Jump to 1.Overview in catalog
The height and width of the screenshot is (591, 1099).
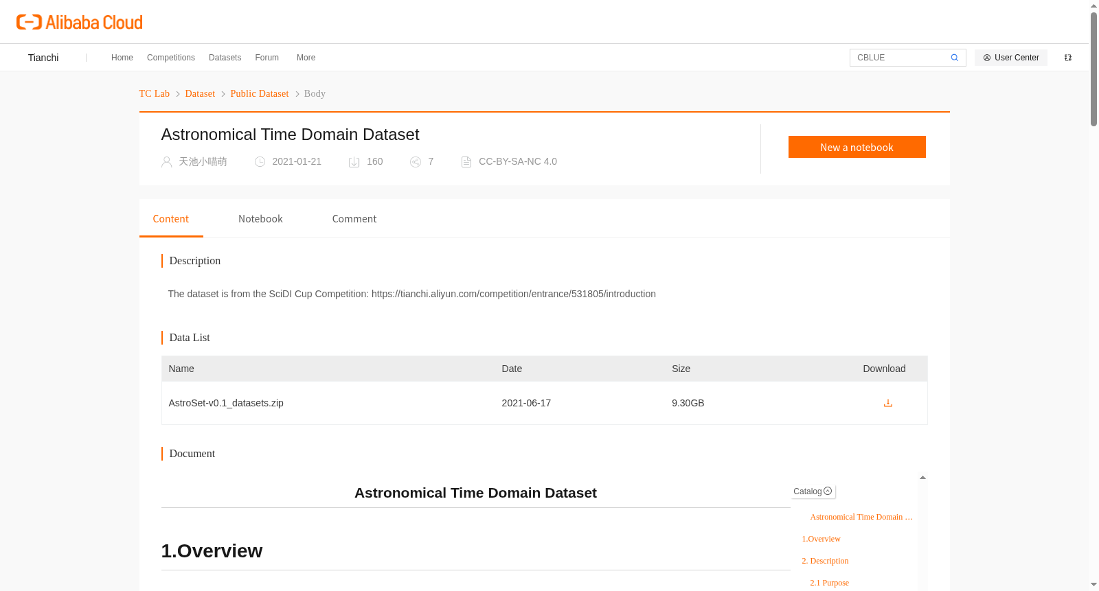(x=821, y=539)
